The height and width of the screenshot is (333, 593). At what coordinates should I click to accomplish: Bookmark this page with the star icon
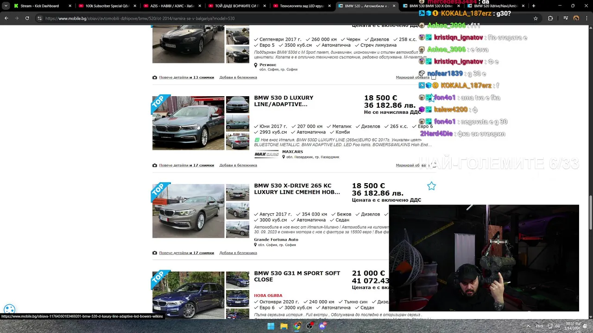tap(536, 18)
